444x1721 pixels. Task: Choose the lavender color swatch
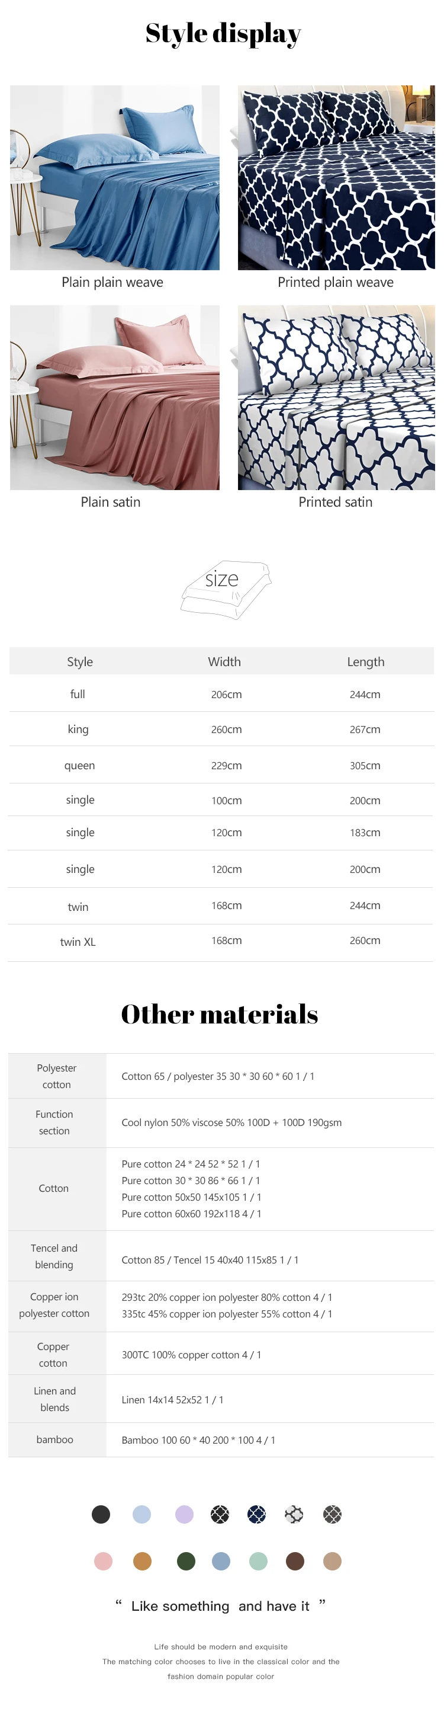[x=184, y=1514]
